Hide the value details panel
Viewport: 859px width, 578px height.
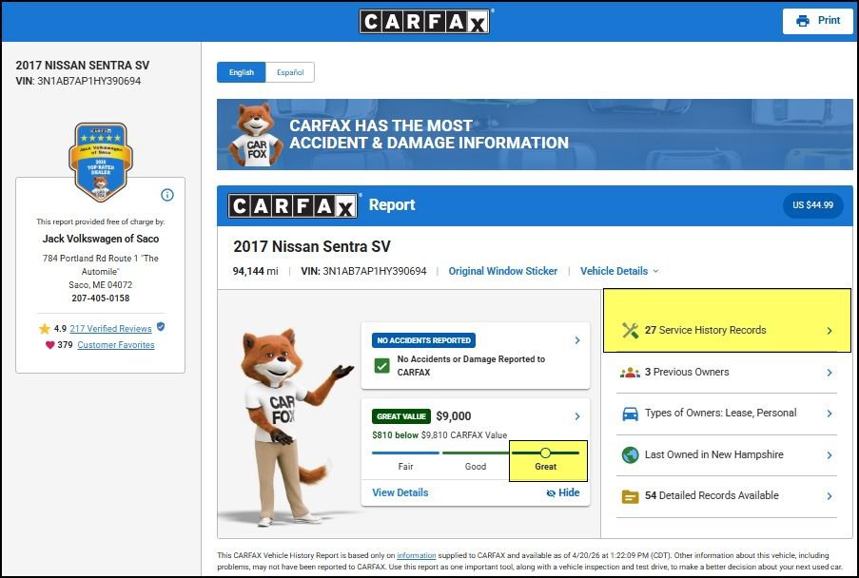coord(562,492)
